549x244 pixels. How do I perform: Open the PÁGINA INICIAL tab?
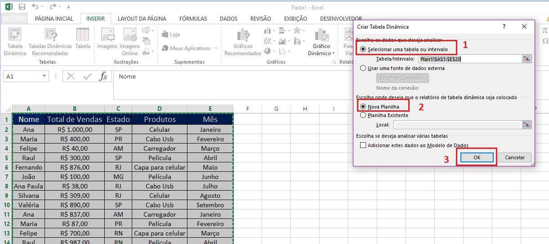coord(54,19)
